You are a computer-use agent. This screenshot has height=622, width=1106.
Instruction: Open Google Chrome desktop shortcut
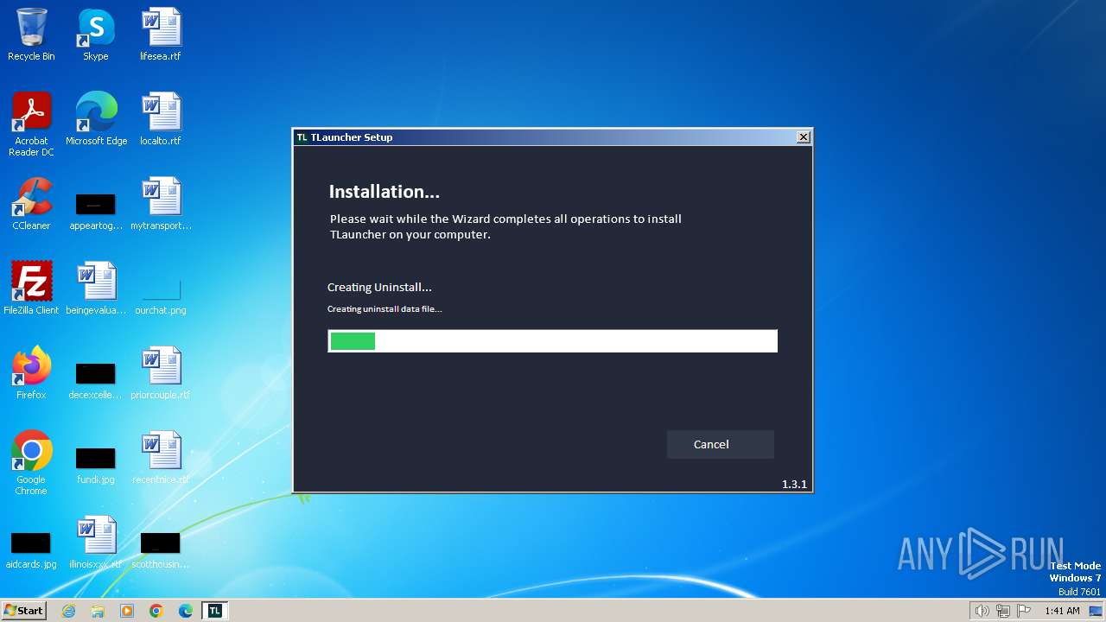[x=31, y=463]
